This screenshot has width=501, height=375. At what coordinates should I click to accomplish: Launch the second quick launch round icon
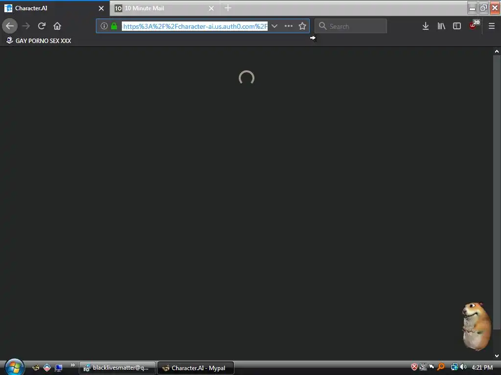47,368
